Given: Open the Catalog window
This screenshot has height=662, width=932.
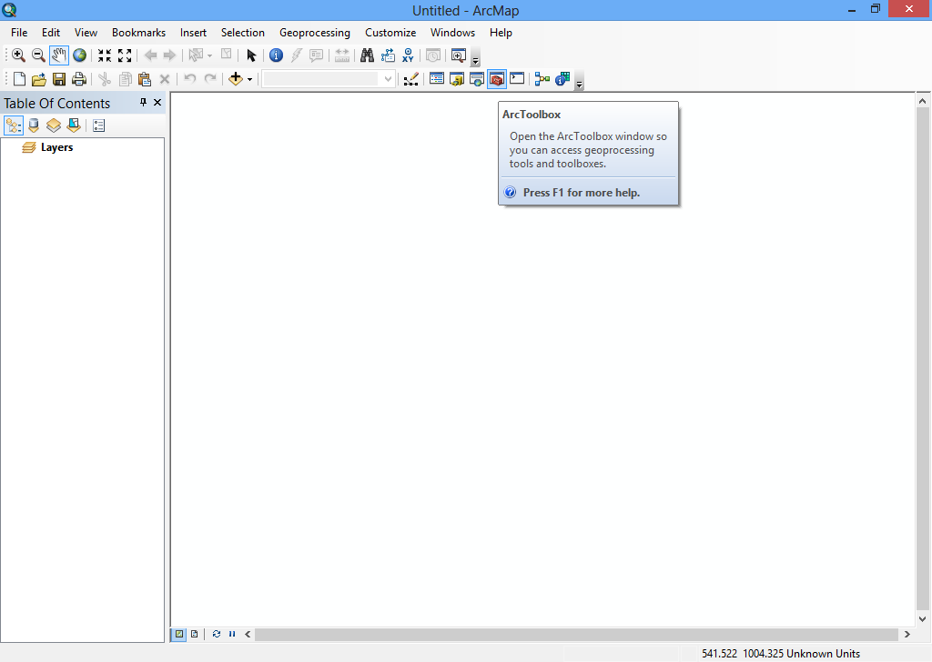Looking at the screenshot, I should tap(457, 79).
